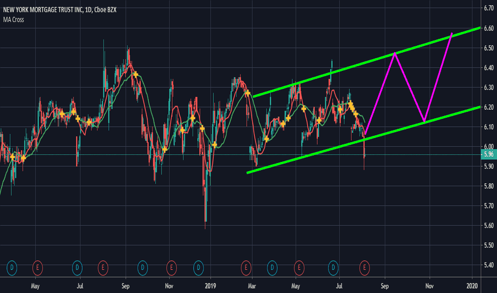Click the 5.90 price axis label
The width and height of the screenshot is (497, 293).
[489, 166]
